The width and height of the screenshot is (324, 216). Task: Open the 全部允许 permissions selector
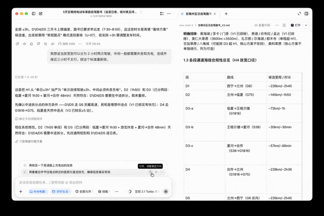(84, 192)
